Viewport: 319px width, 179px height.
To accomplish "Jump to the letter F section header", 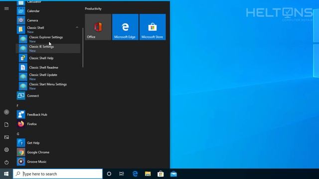I will [17, 105].
